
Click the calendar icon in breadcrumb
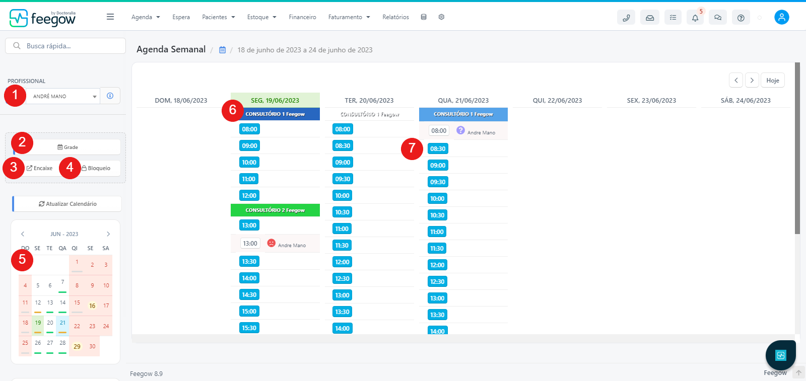click(222, 50)
